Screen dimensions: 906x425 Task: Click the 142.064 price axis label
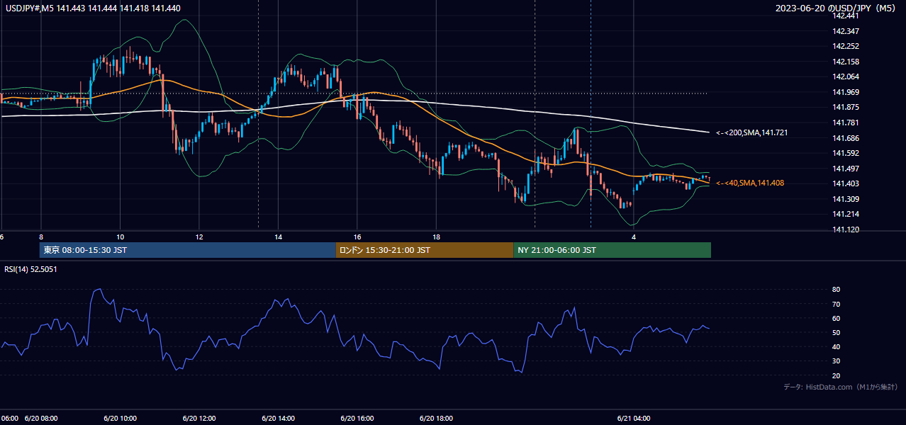pos(845,76)
